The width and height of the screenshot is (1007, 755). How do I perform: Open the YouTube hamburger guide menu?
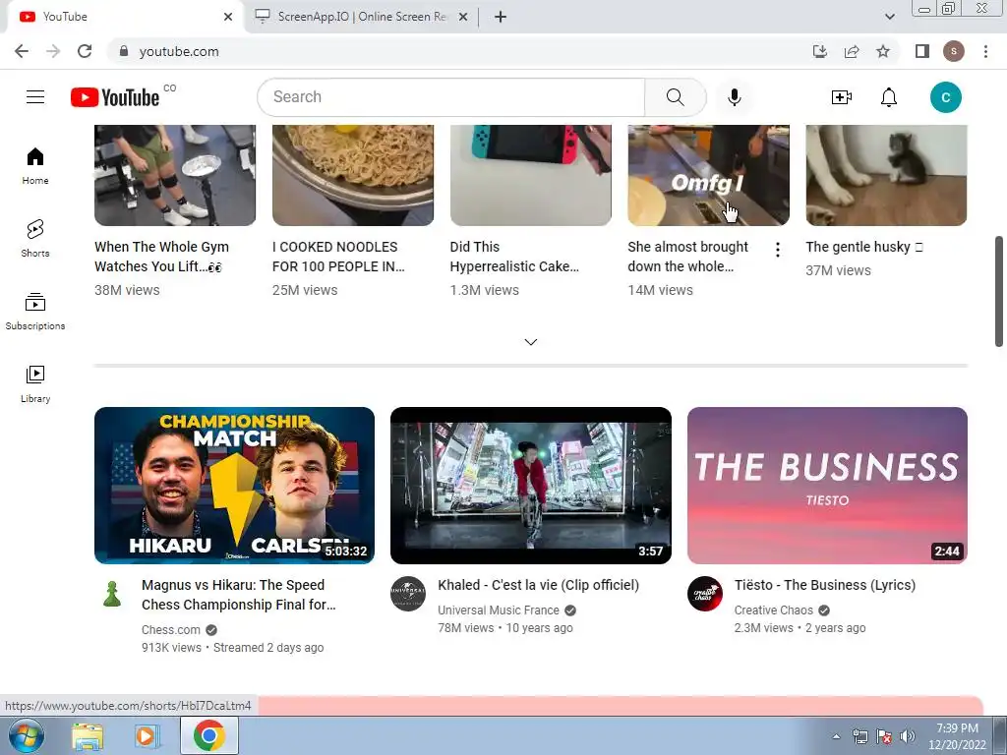pyautogui.click(x=35, y=97)
